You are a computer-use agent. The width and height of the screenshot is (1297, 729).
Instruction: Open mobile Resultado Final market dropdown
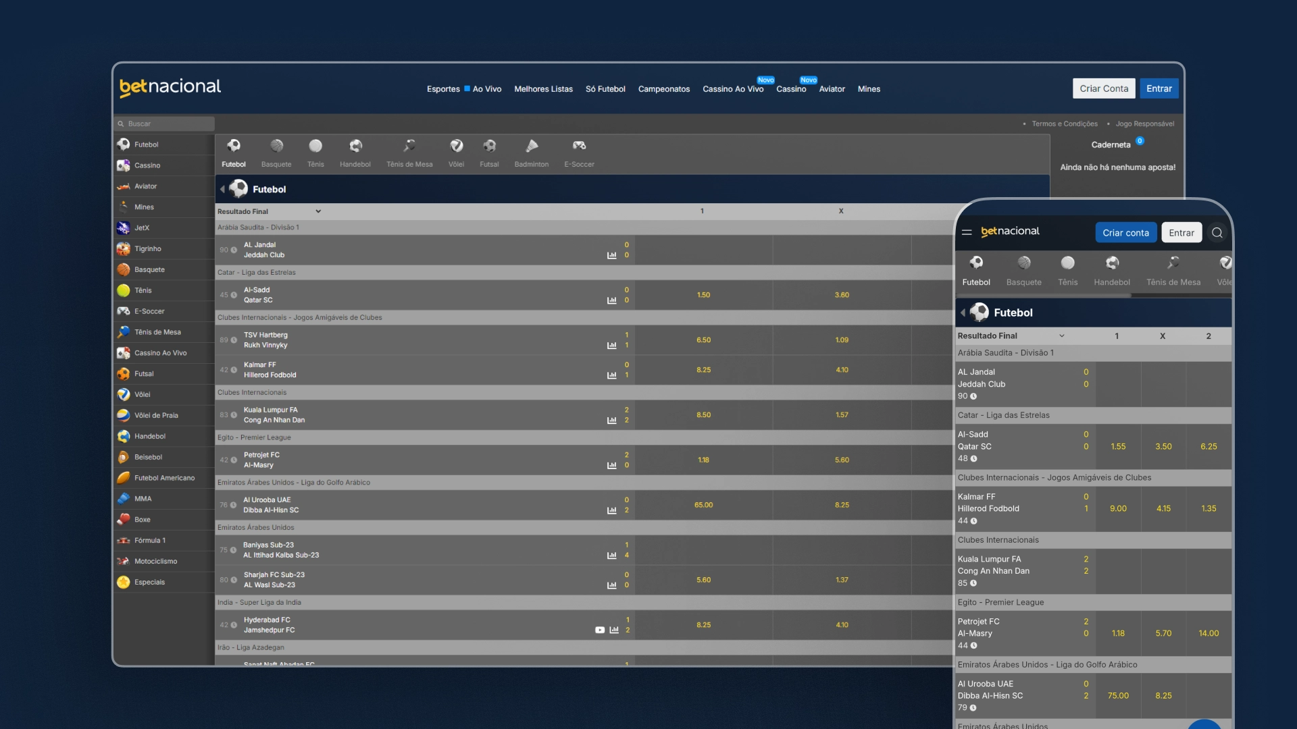coord(1011,335)
